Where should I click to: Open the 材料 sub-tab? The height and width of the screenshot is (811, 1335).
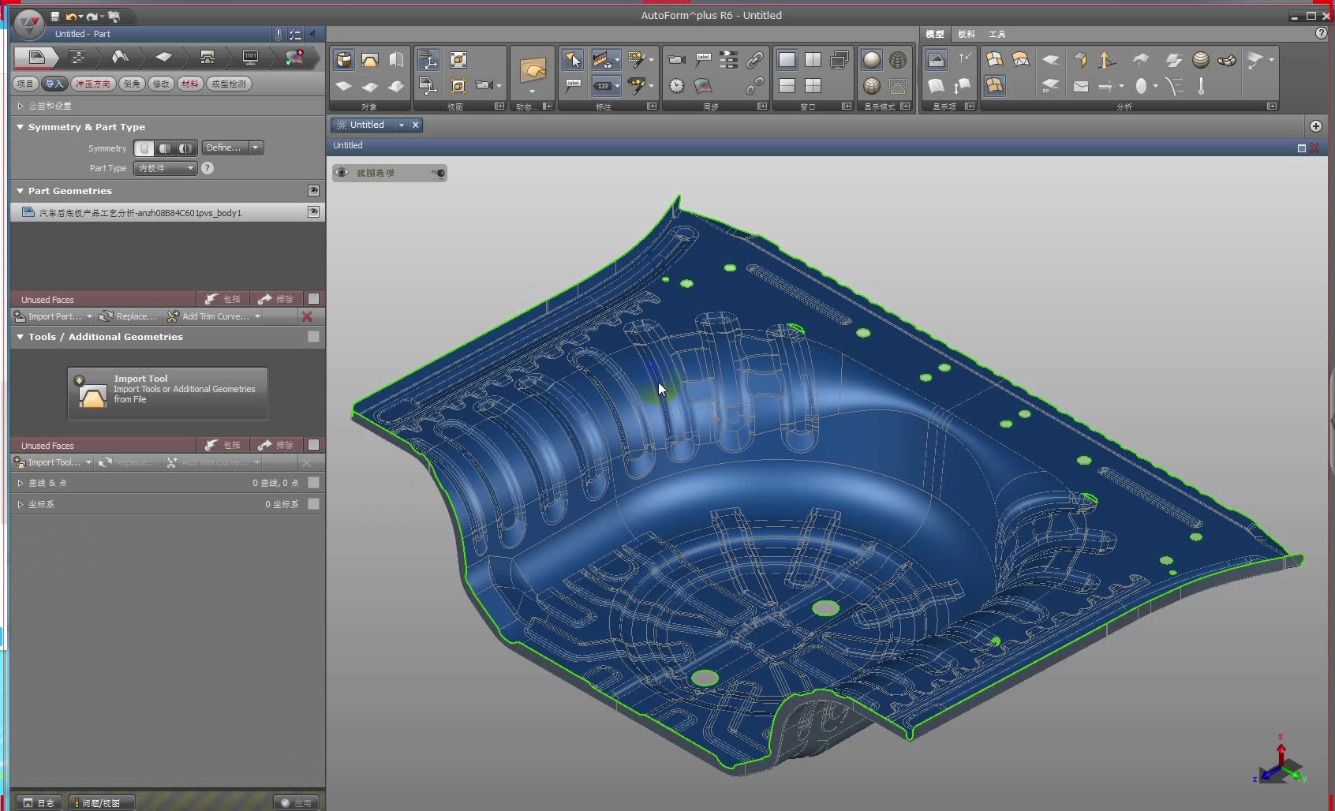tap(189, 84)
